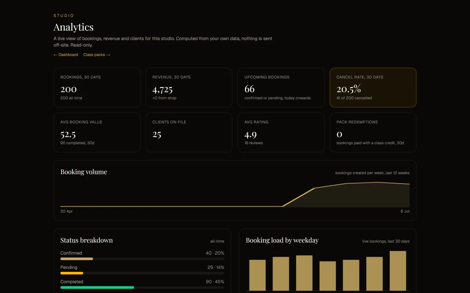
Task: Click 'live bookings, last 30 days' label
Action: [x=386, y=241]
